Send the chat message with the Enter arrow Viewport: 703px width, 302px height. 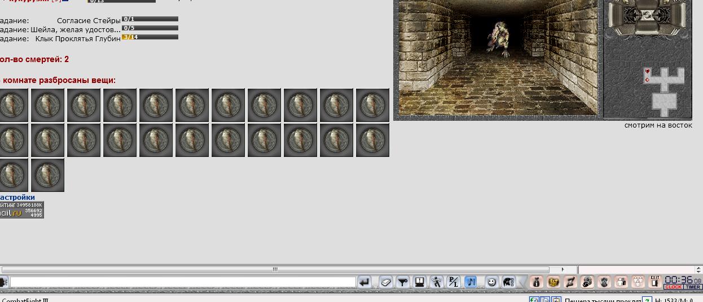point(364,282)
